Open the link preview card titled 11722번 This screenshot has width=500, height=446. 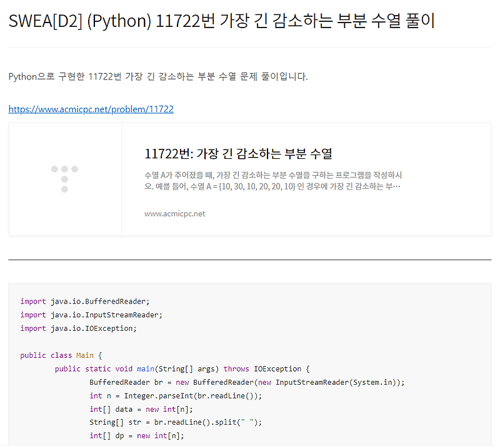pos(250,179)
